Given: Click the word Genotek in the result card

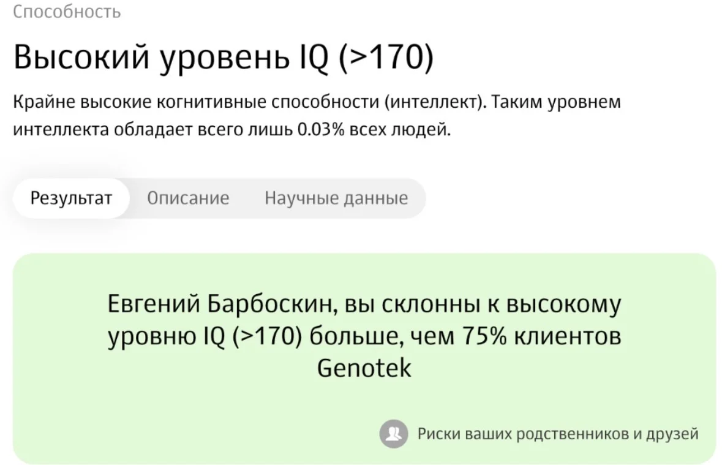Looking at the screenshot, I should [364, 368].
